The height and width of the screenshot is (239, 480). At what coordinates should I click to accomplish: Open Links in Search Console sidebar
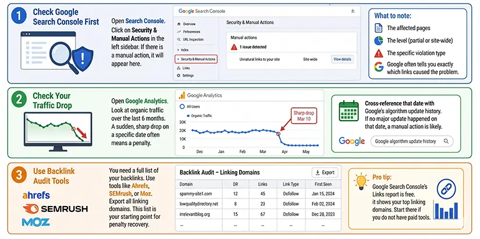coord(183,68)
